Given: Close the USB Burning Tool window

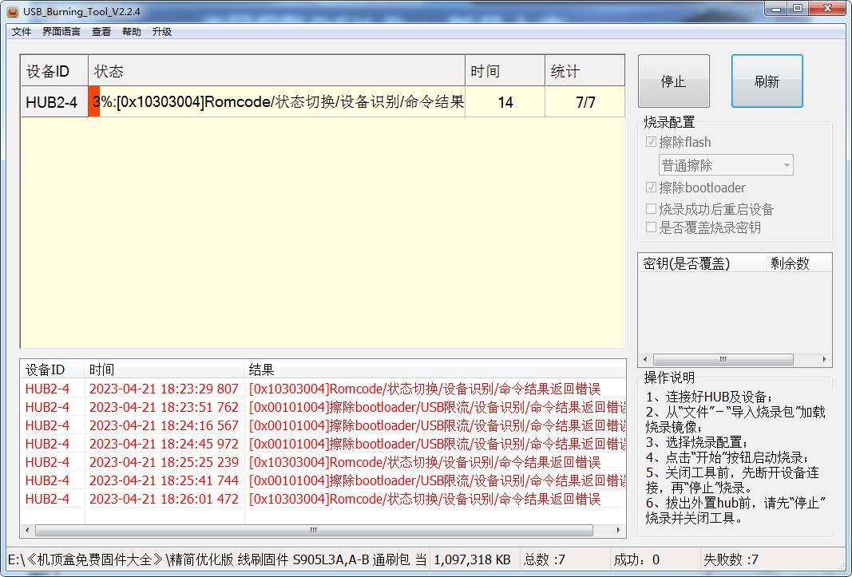Looking at the screenshot, I should tap(827, 8).
